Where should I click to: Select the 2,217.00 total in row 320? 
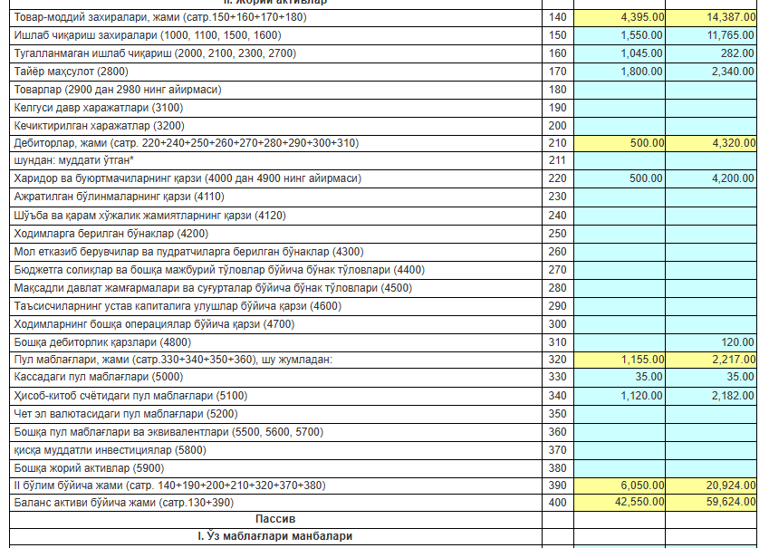click(711, 360)
